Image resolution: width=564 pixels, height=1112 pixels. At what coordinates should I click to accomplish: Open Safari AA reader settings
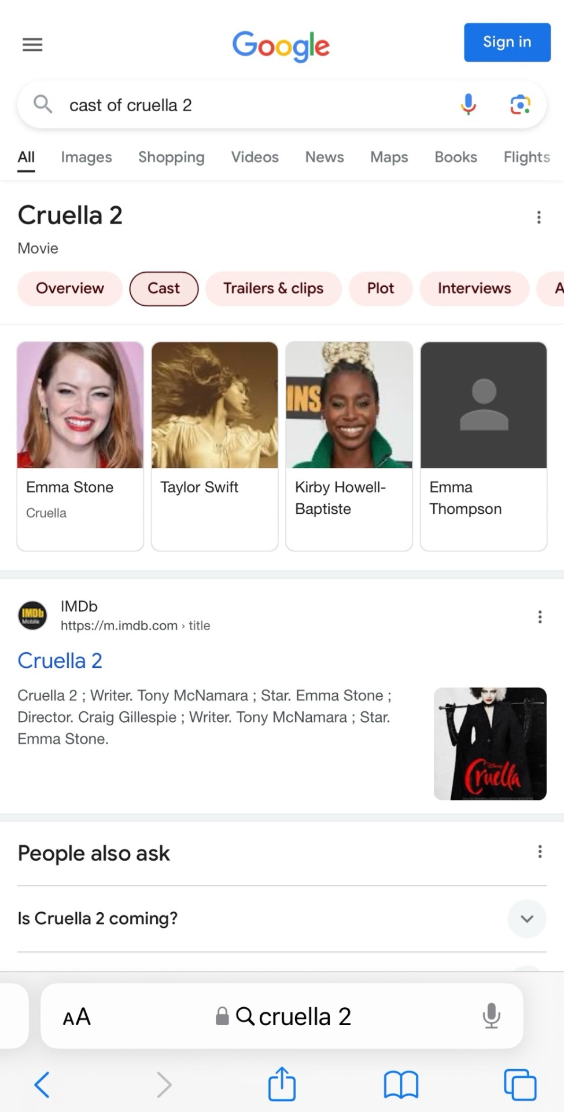pyautogui.click(x=76, y=1016)
